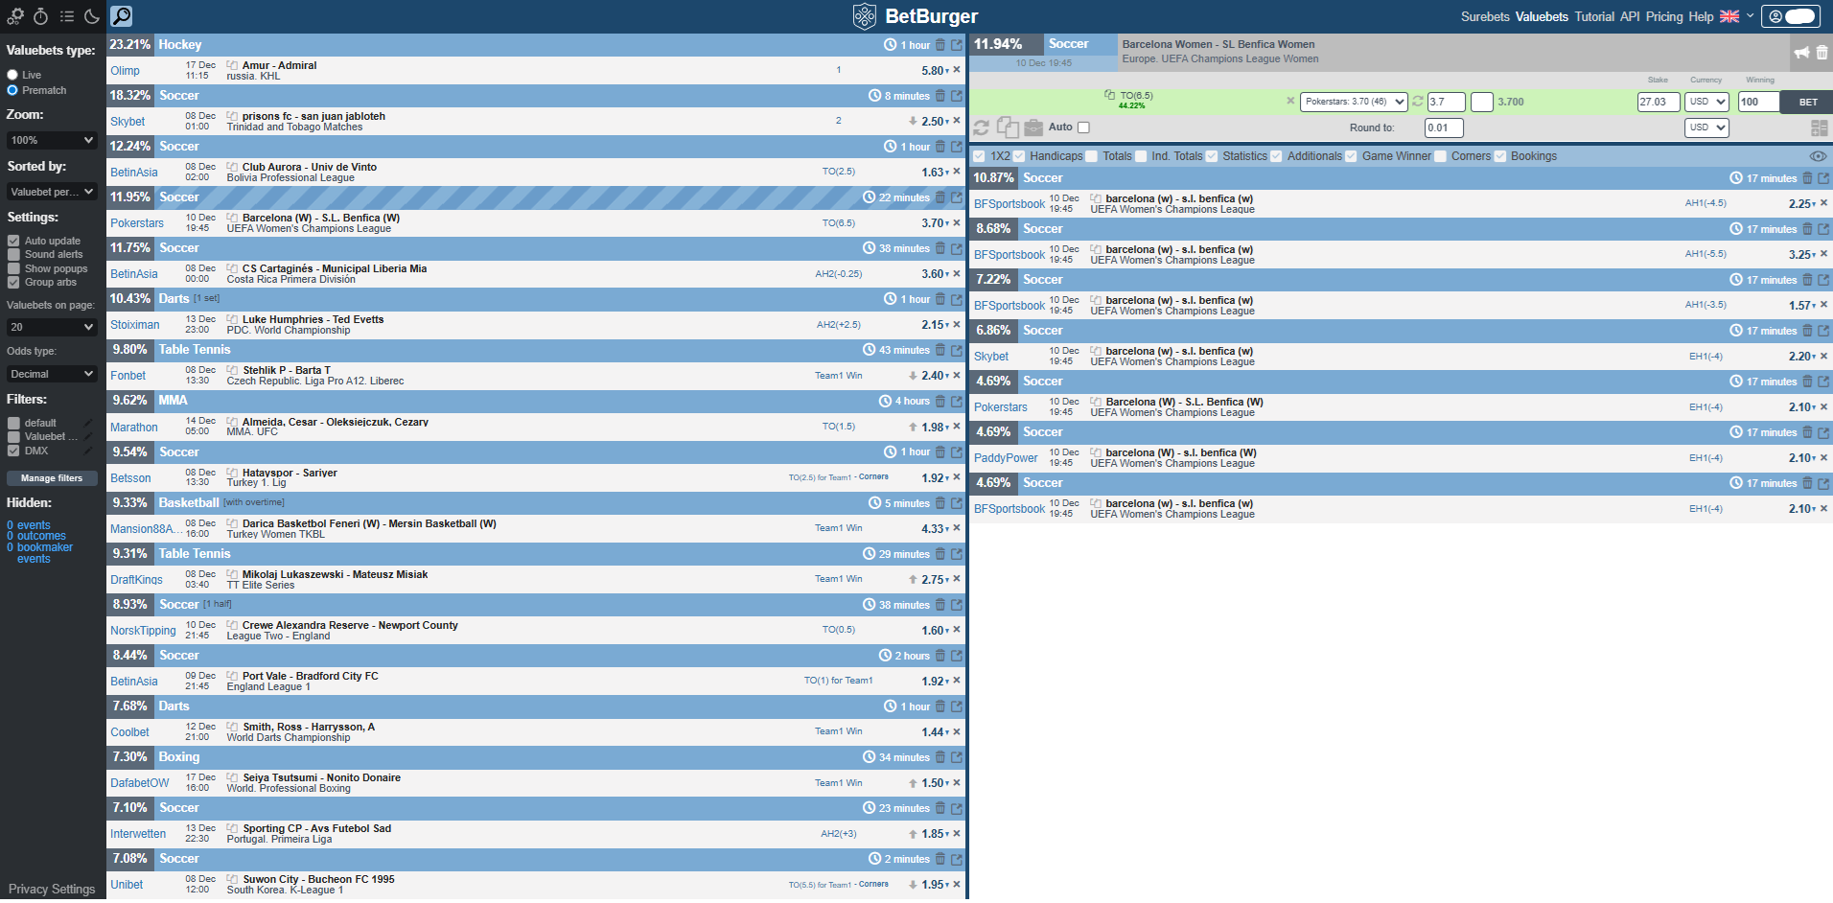Viewport: 1833px width, 903px height.
Task: Open the Surebets menu in the top bar
Action: (1485, 16)
